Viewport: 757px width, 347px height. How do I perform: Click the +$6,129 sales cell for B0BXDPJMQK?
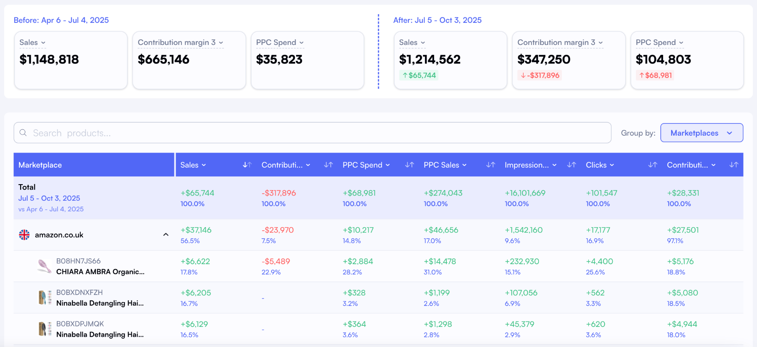pos(194,324)
